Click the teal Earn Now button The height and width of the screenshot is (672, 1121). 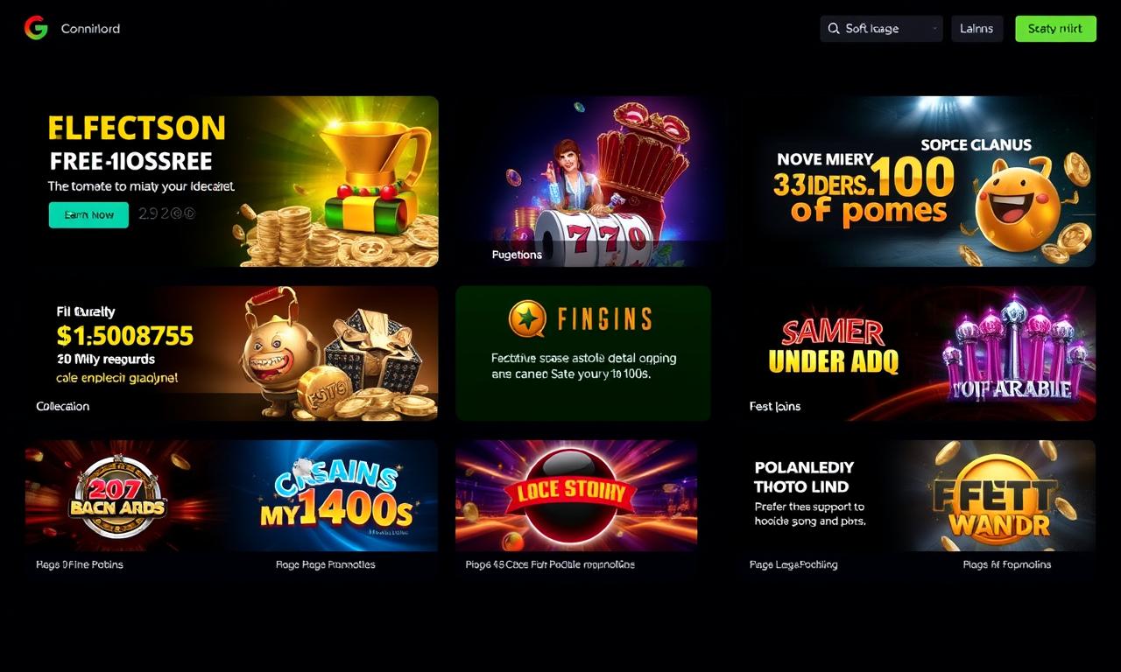(x=88, y=214)
